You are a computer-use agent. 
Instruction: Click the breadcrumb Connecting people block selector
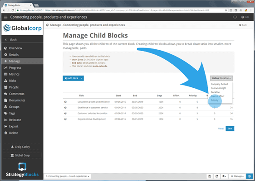point(68,176)
